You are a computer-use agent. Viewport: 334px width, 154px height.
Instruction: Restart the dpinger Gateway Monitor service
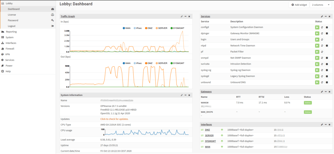coord(322,33)
